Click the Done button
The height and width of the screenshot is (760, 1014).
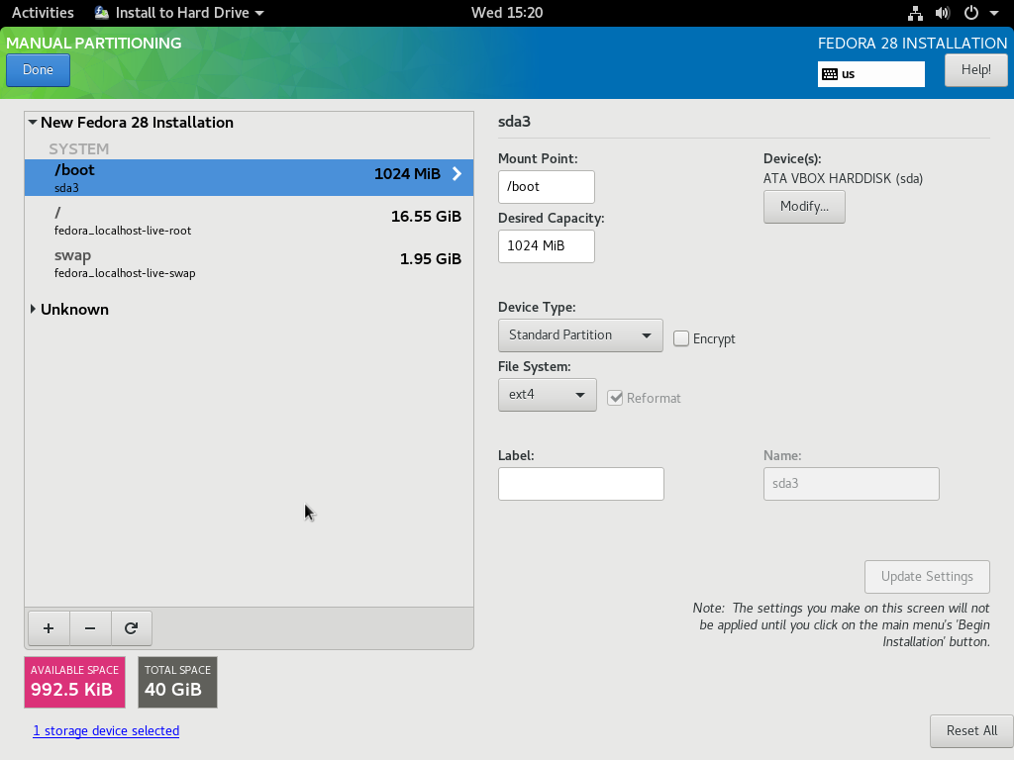point(39,70)
